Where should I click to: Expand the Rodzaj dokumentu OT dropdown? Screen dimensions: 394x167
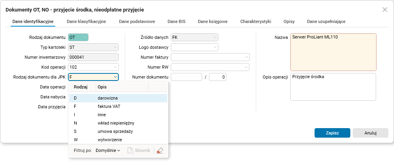point(85,37)
